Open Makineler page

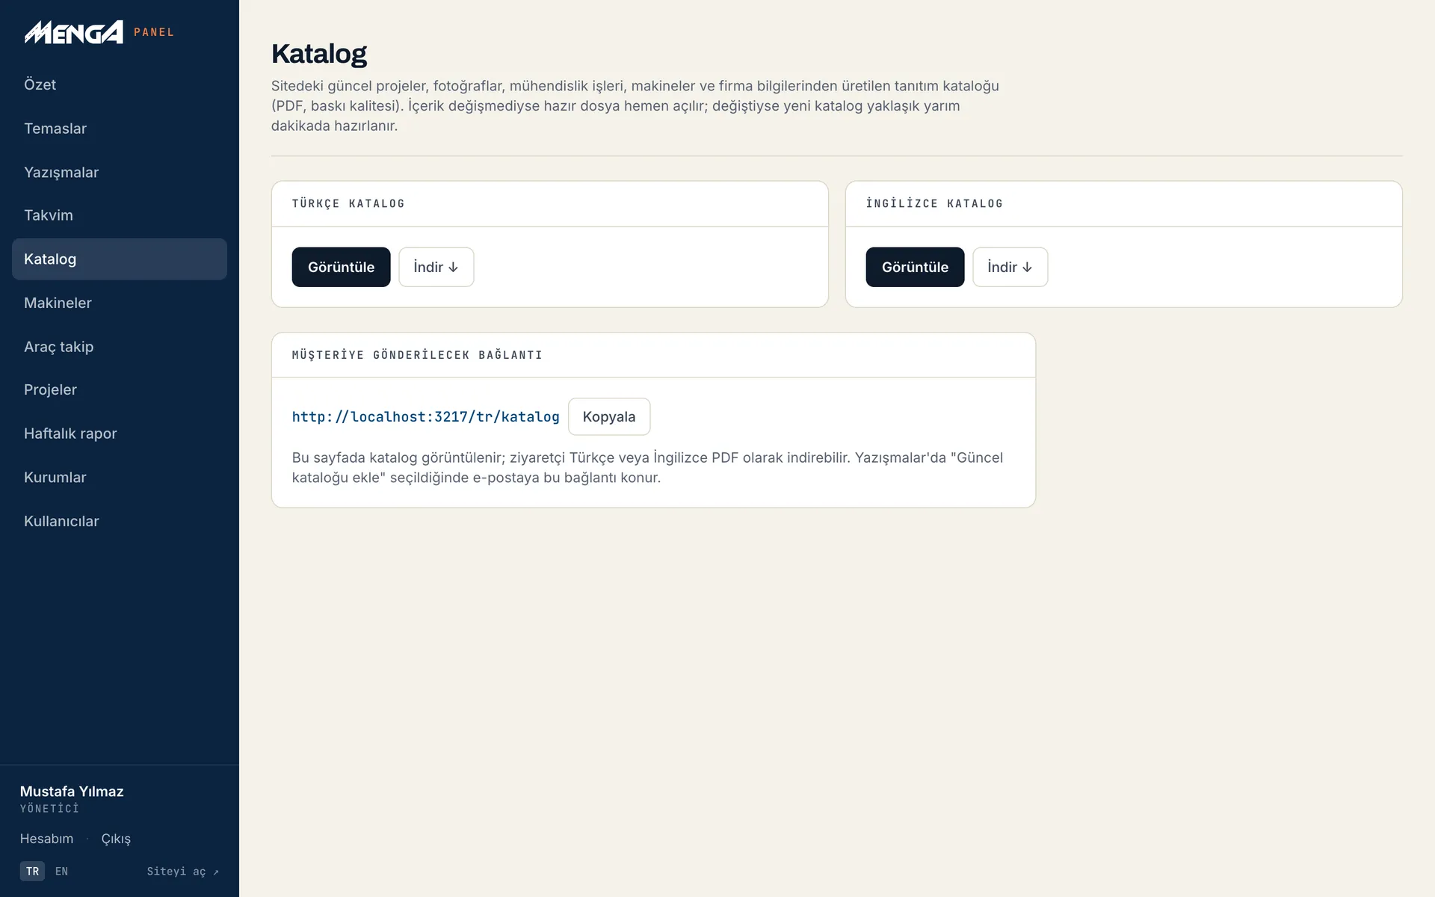[x=120, y=303]
